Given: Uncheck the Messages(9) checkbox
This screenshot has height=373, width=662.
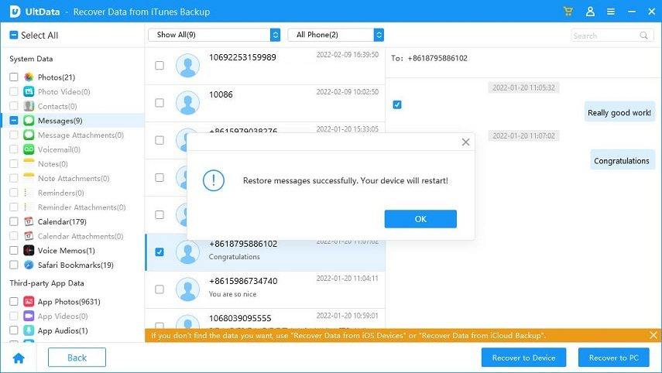Looking at the screenshot, I should [13, 120].
